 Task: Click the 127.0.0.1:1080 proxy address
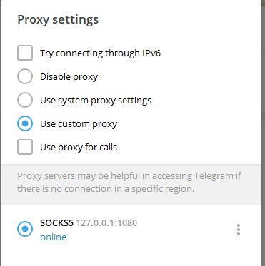(x=106, y=223)
